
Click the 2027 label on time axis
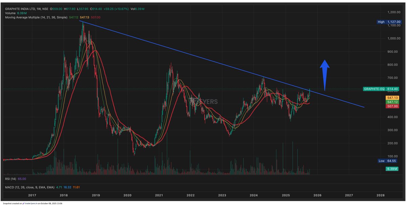pos(349,195)
